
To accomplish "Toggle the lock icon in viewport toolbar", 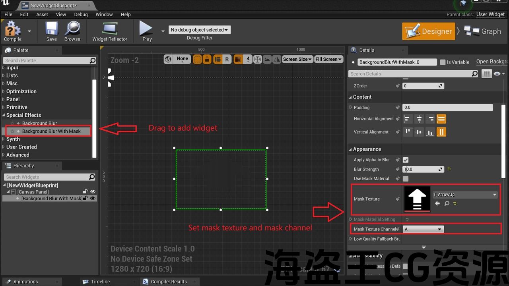I will (x=207, y=59).
